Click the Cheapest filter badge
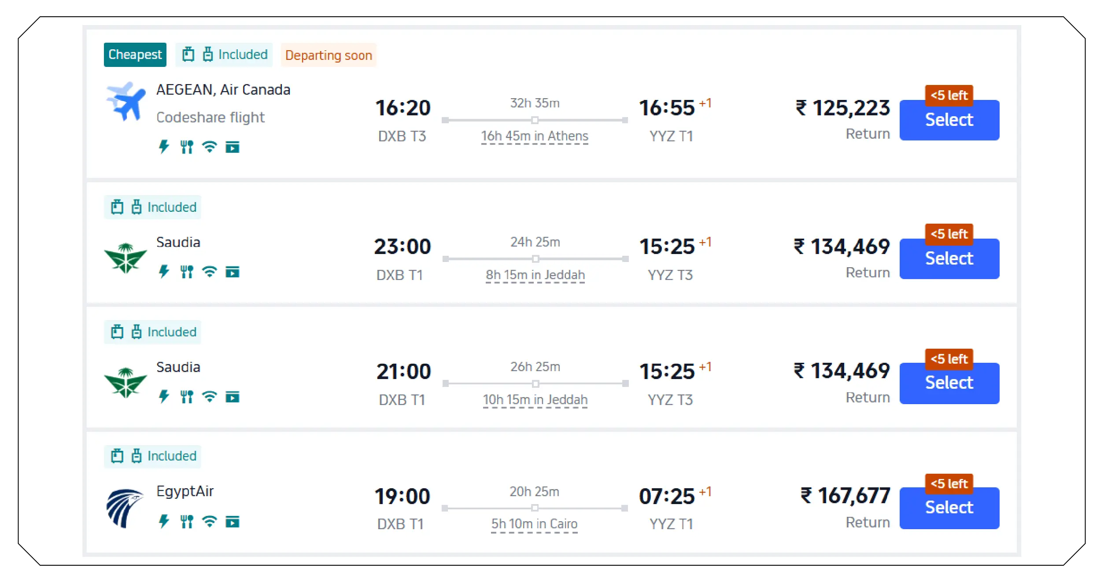1104x582 pixels. tap(135, 54)
